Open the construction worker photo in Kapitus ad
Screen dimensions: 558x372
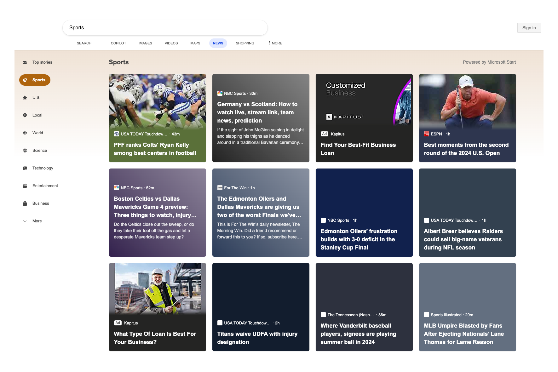point(158,288)
